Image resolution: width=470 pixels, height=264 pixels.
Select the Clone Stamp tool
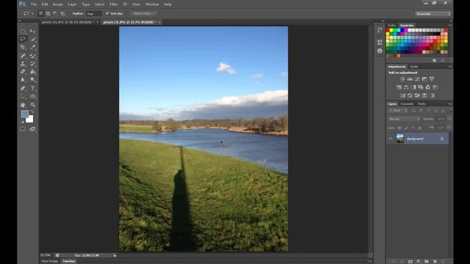click(x=23, y=64)
